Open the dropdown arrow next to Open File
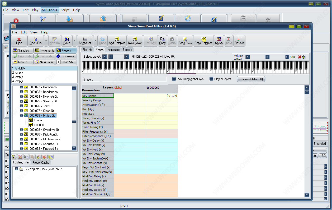Image resolution: width=332 pixels, height=210 pixels. point(46,41)
